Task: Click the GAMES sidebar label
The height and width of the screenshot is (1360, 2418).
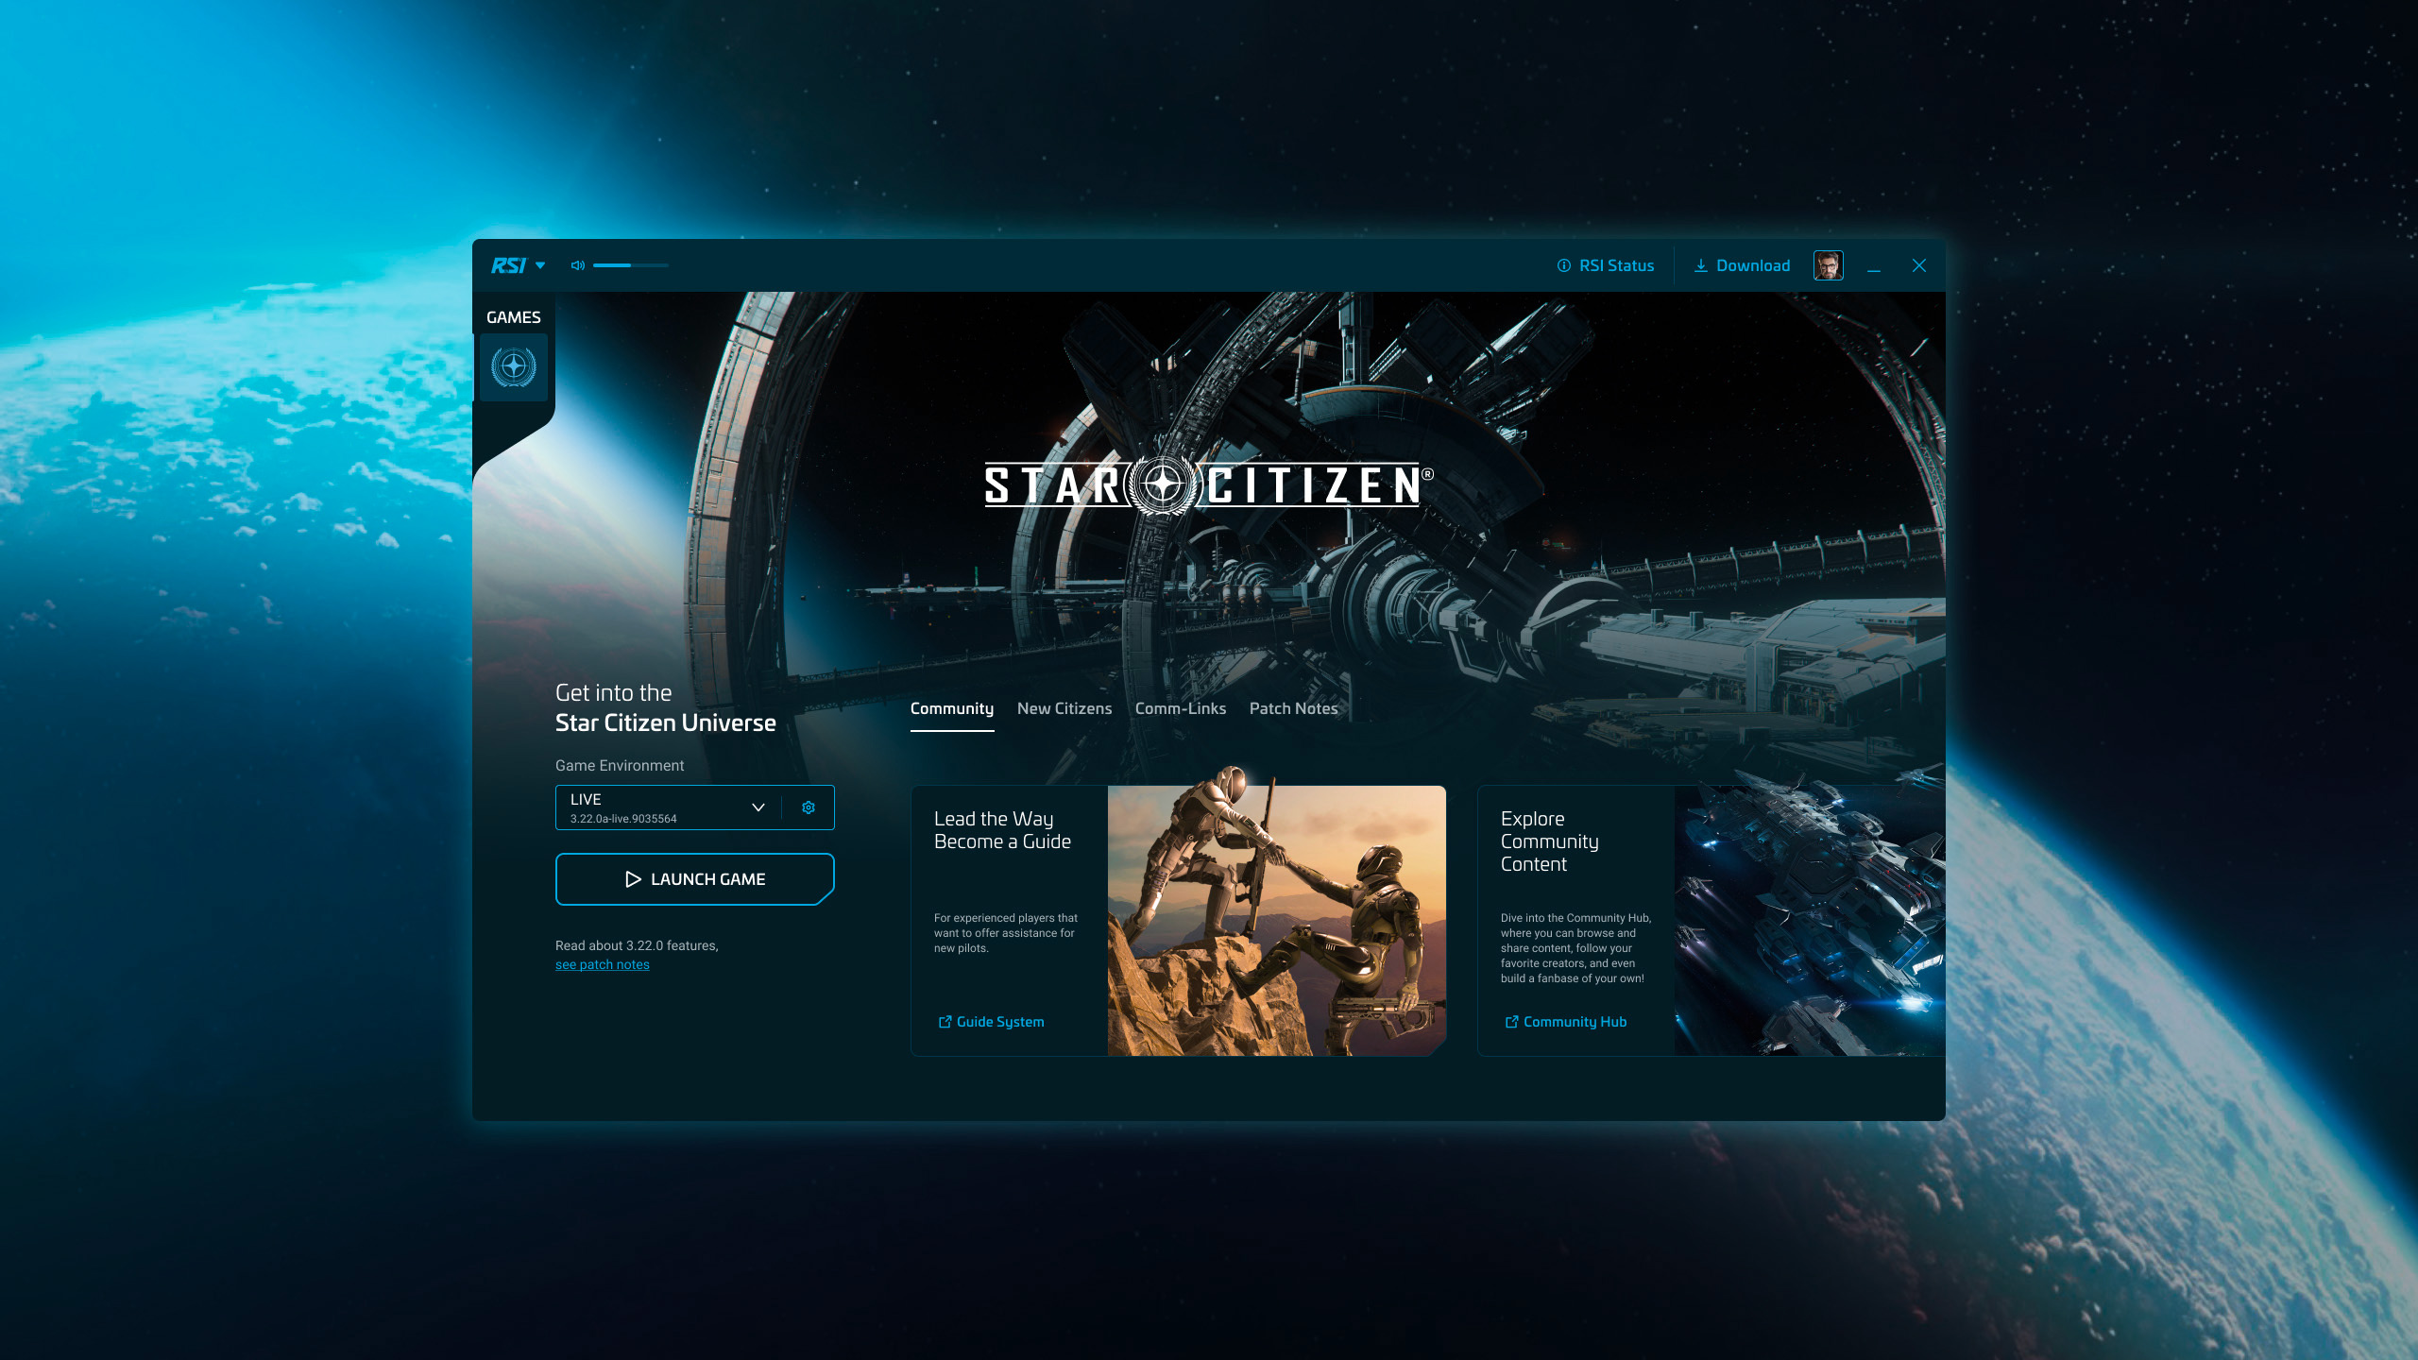Action: (514, 317)
